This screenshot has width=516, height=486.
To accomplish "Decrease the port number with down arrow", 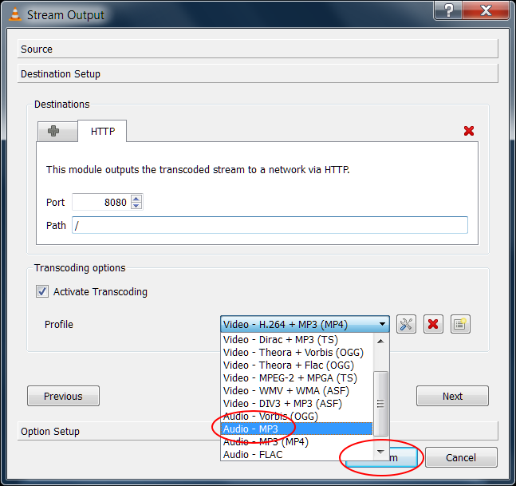I will pyautogui.click(x=136, y=206).
